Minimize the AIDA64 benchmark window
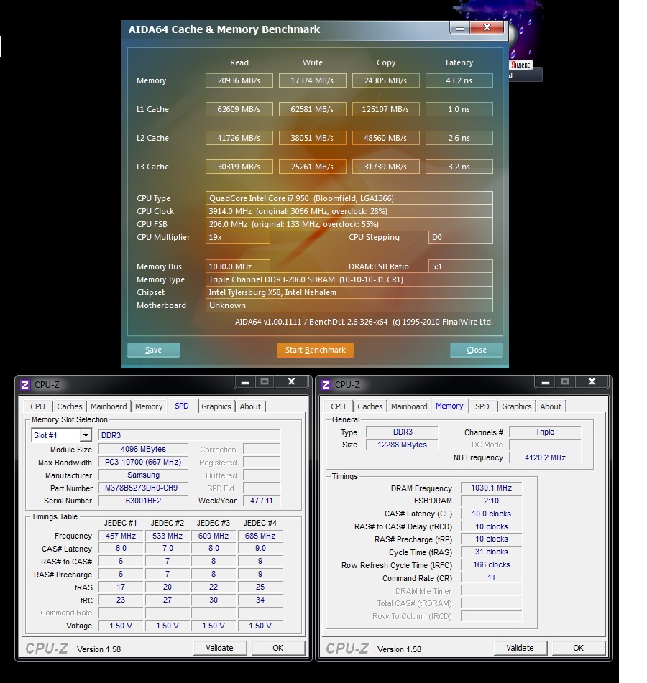The image size is (647, 683). pos(459,28)
